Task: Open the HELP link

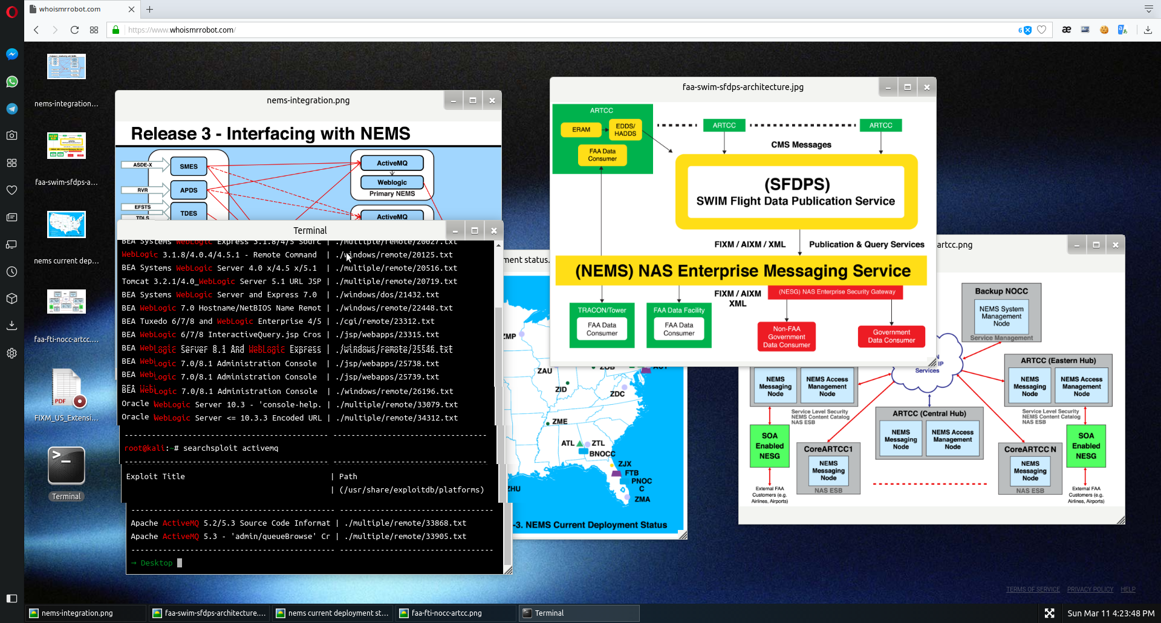Action: (1128, 589)
